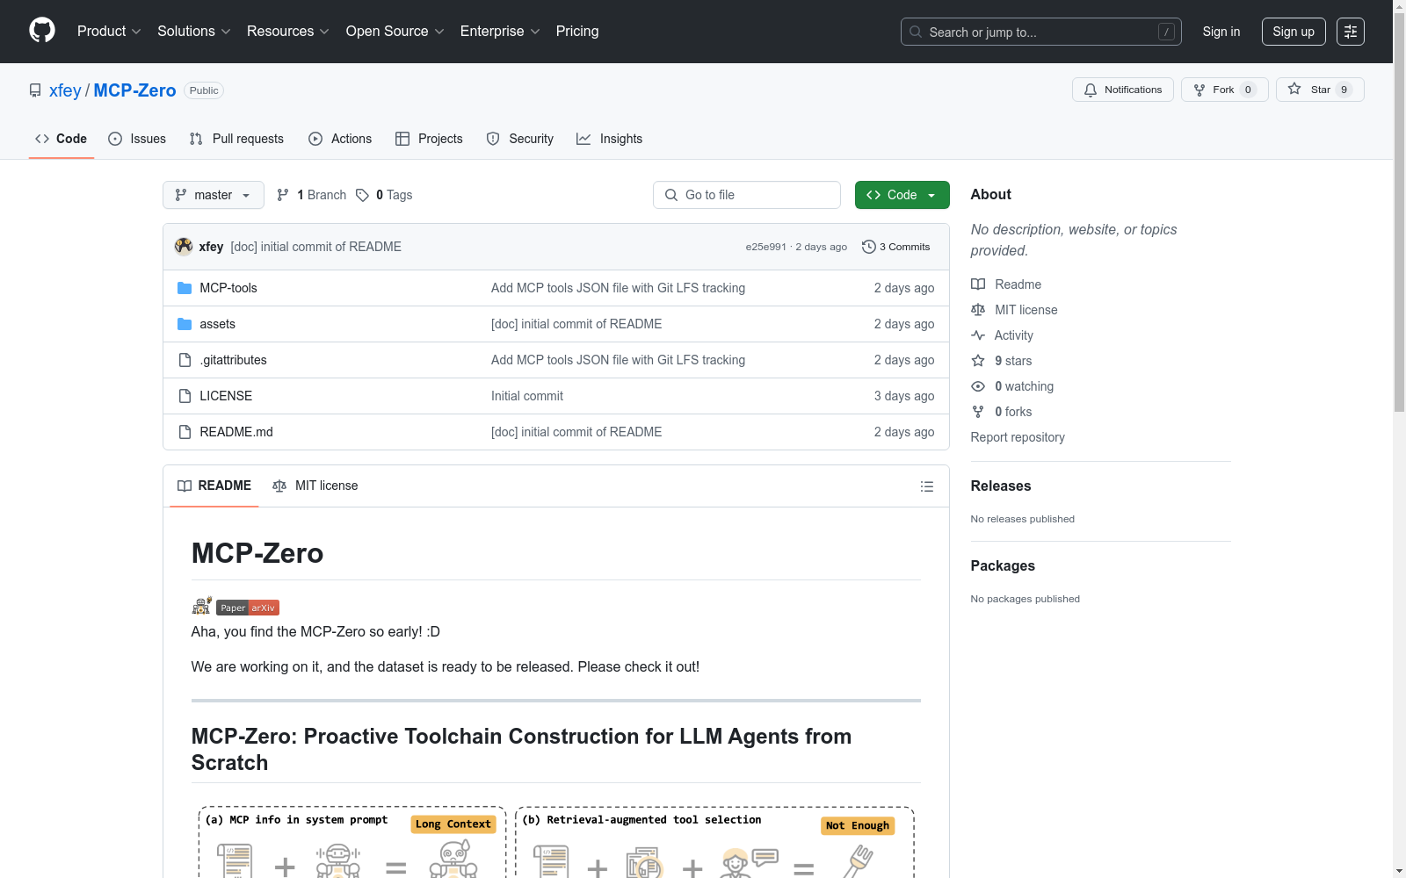
Task: Switch to the Insights tab
Action: [610, 139]
